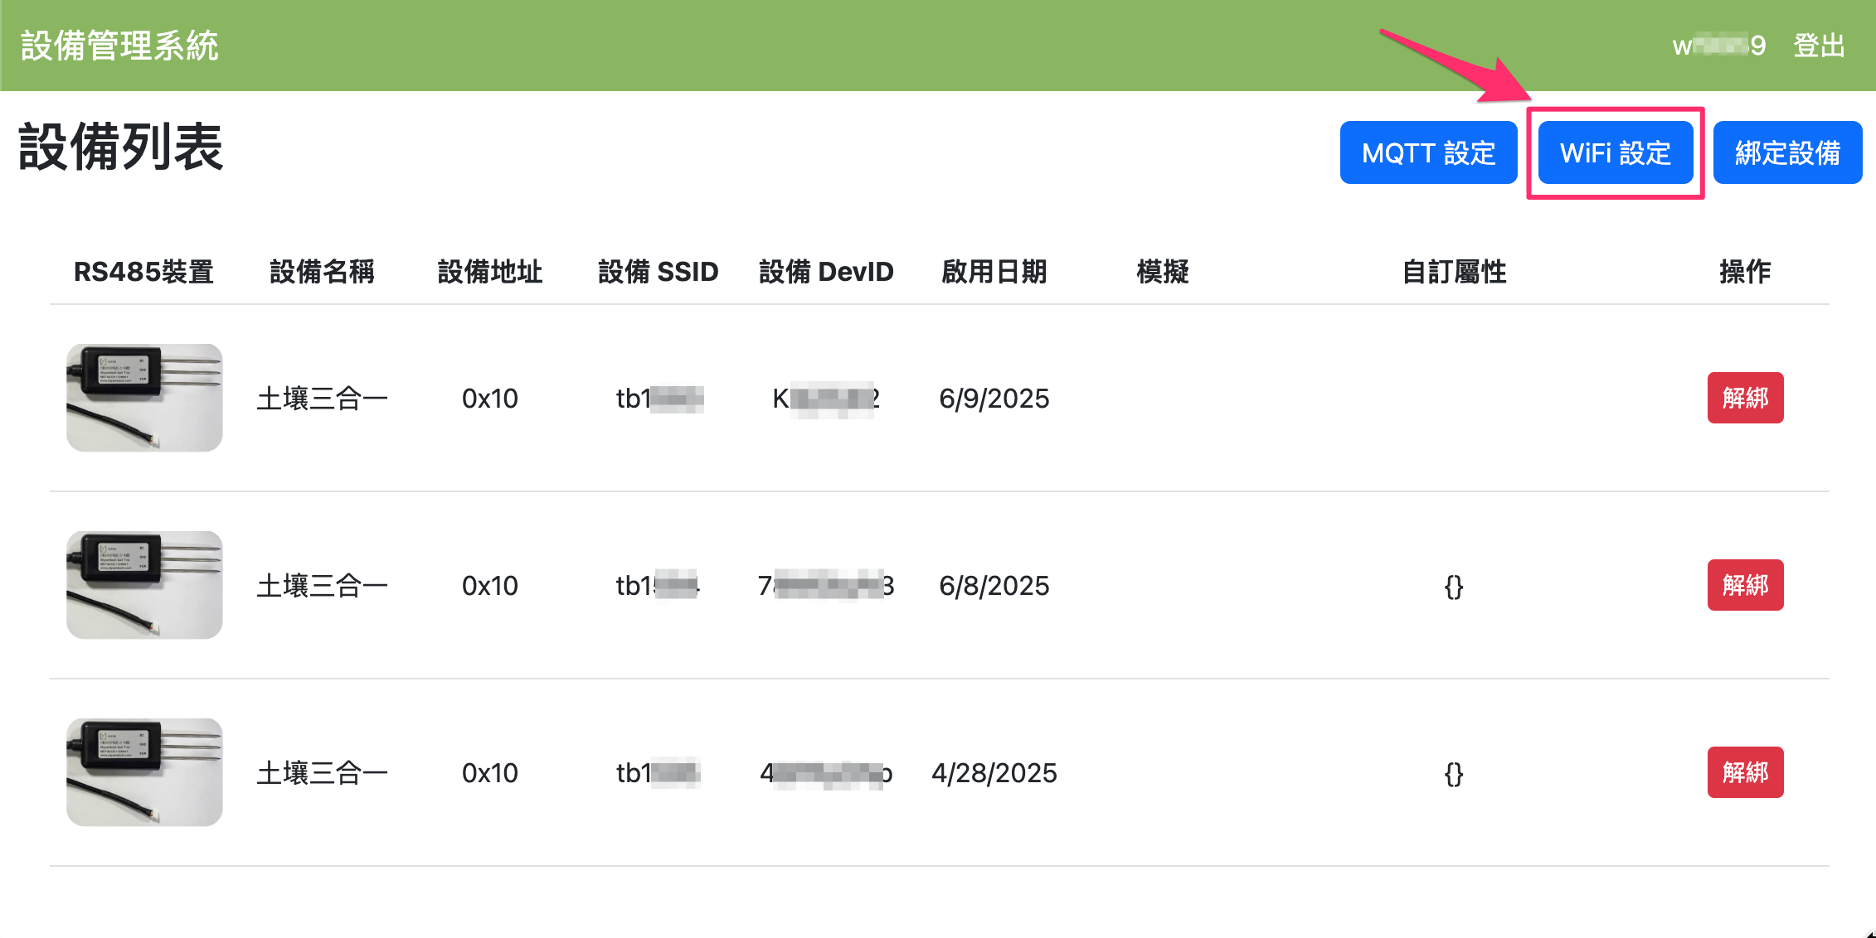
Task: Click the 啟用日期 column header
Action: [994, 272]
